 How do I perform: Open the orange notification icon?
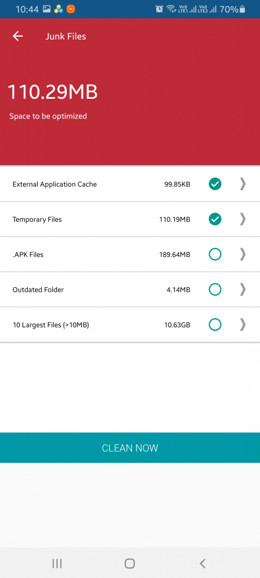click(x=70, y=9)
